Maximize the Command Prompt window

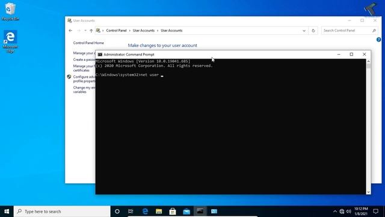coord(351,54)
